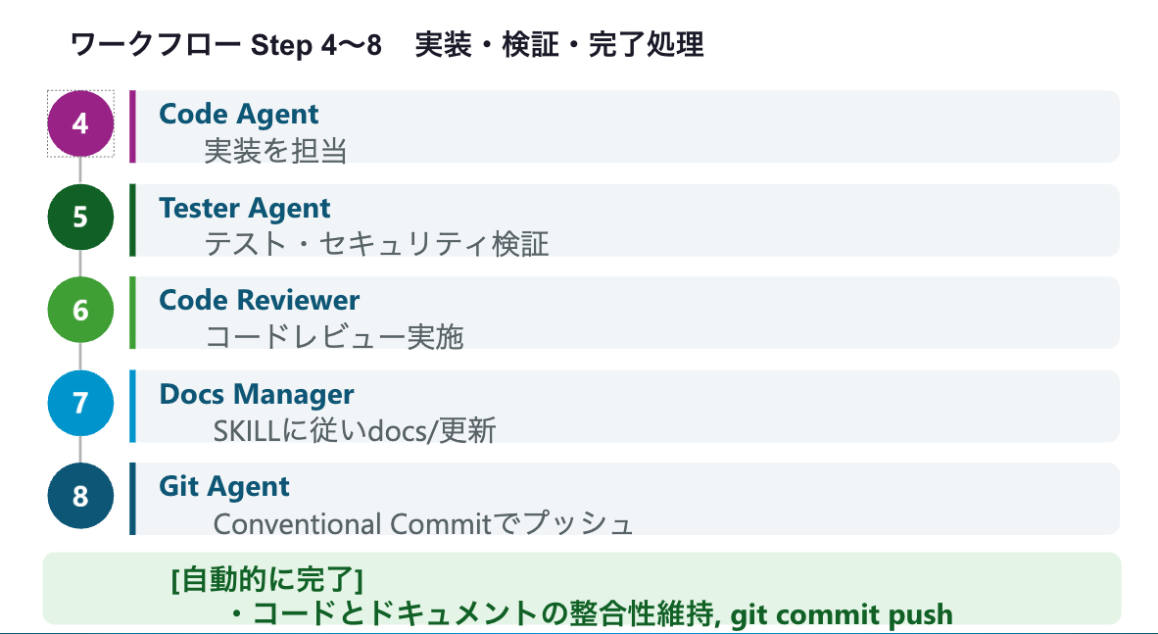Click the navy step 8 circle
The width and height of the screenshot is (1158, 634).
80,496
